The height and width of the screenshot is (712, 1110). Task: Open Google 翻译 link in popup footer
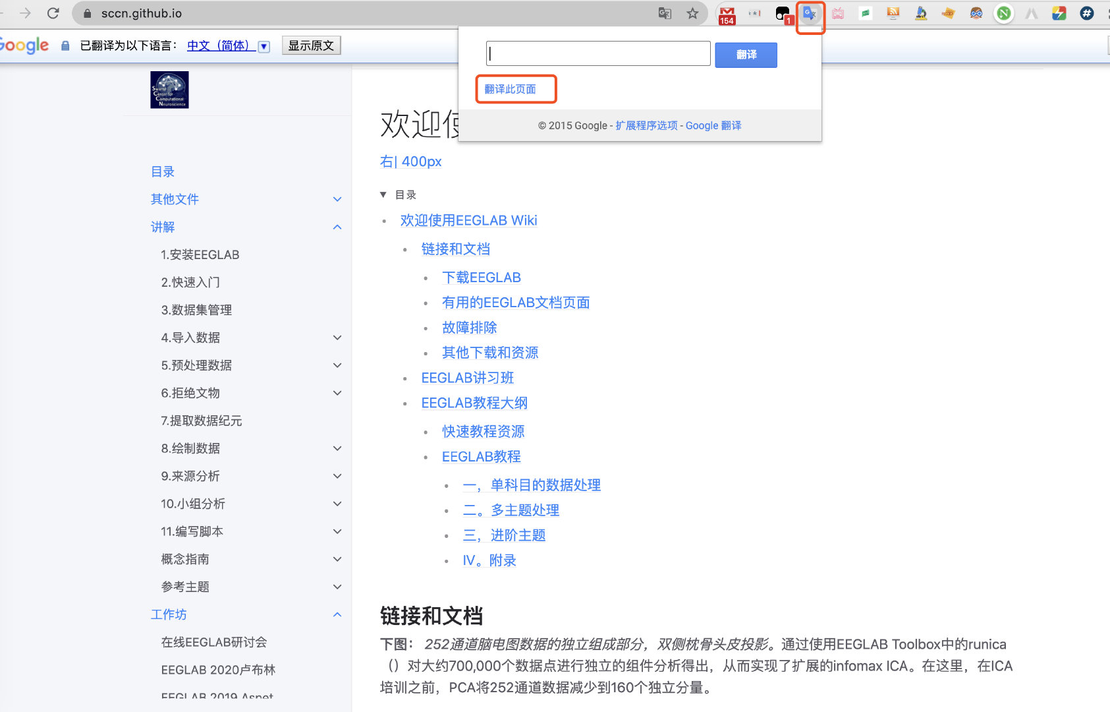tap(713, 125)
